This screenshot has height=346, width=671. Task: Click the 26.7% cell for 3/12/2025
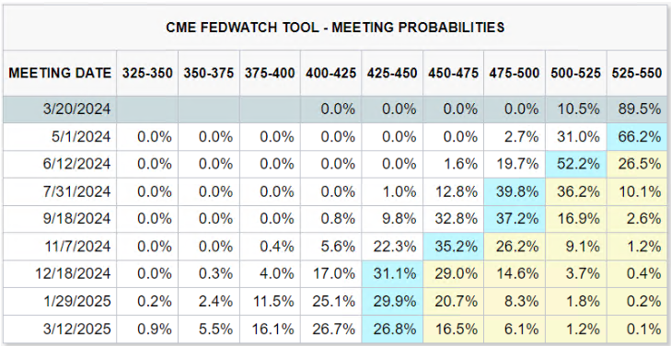[330, 329]
